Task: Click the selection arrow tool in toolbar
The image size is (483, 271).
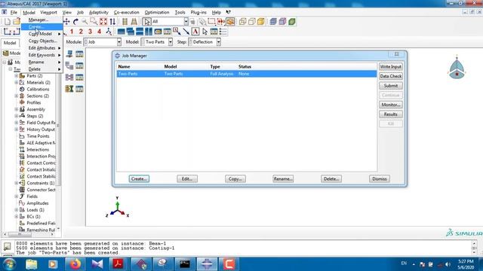Action: pyautogui.click(x=146, y=22)
